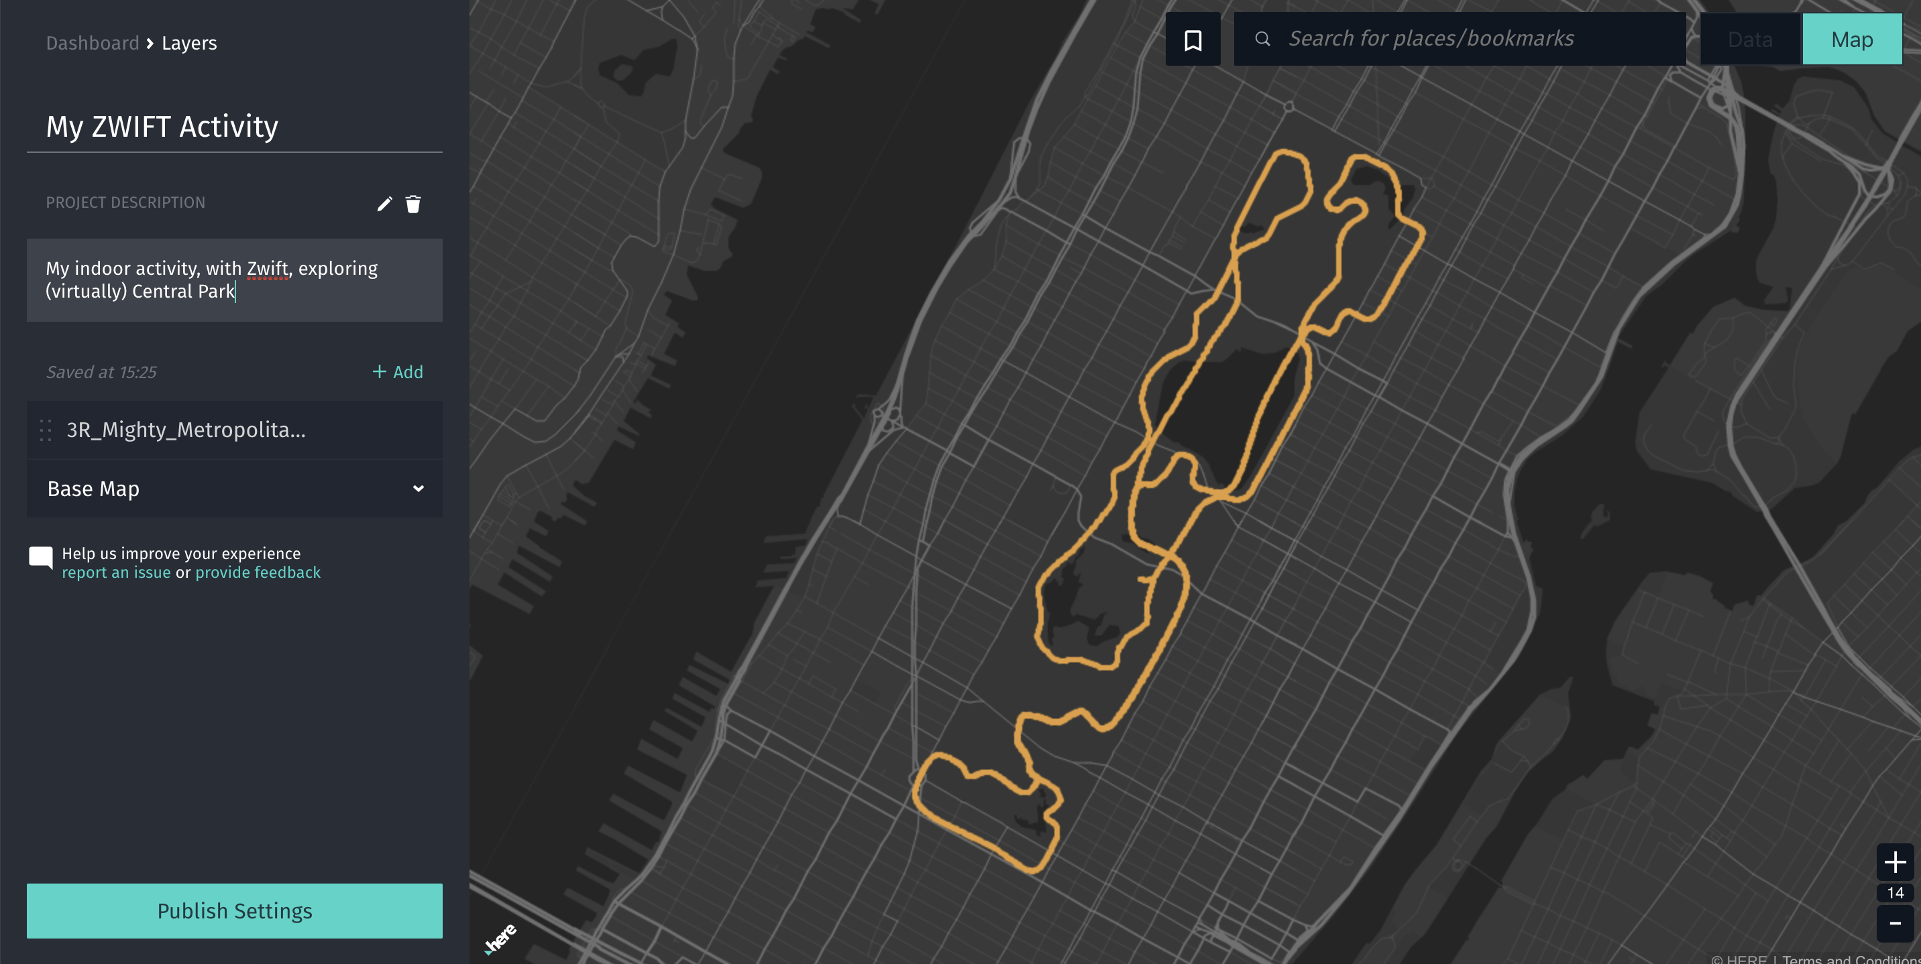Toggle the help us improve experience checkbox

tap(42, 557)
